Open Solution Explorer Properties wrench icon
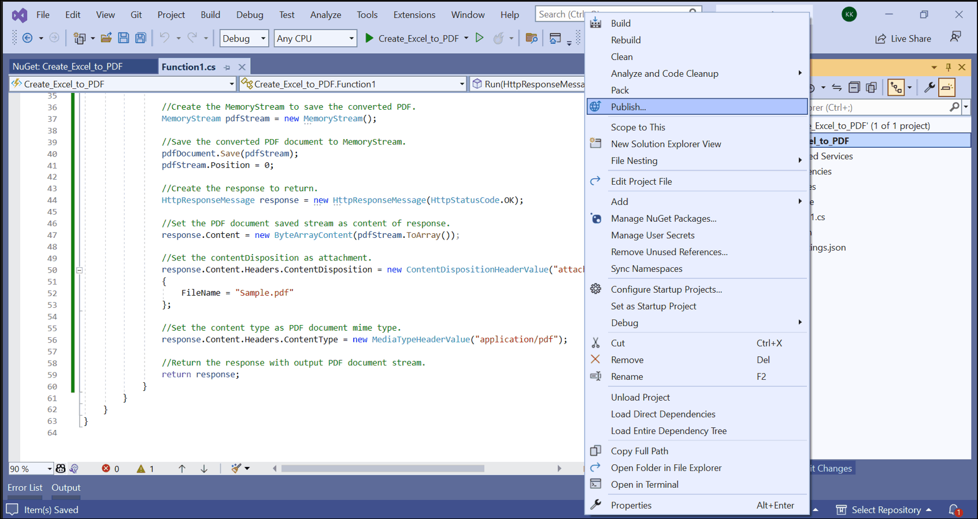Screen dimensions: 978x519 (929, 88)
